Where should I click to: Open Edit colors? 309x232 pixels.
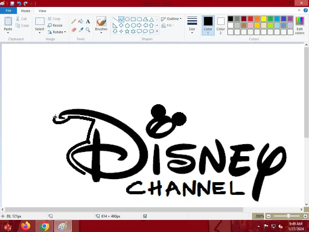[300, 26]
